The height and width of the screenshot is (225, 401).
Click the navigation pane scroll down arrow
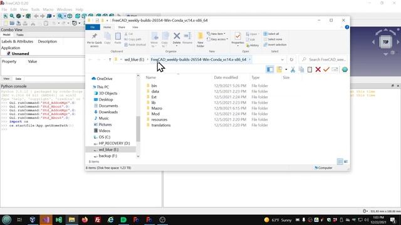(138, 156)
